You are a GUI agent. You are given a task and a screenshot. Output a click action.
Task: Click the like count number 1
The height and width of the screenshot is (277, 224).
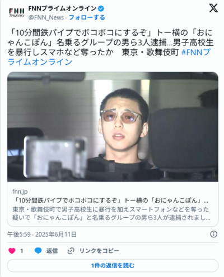22,251
